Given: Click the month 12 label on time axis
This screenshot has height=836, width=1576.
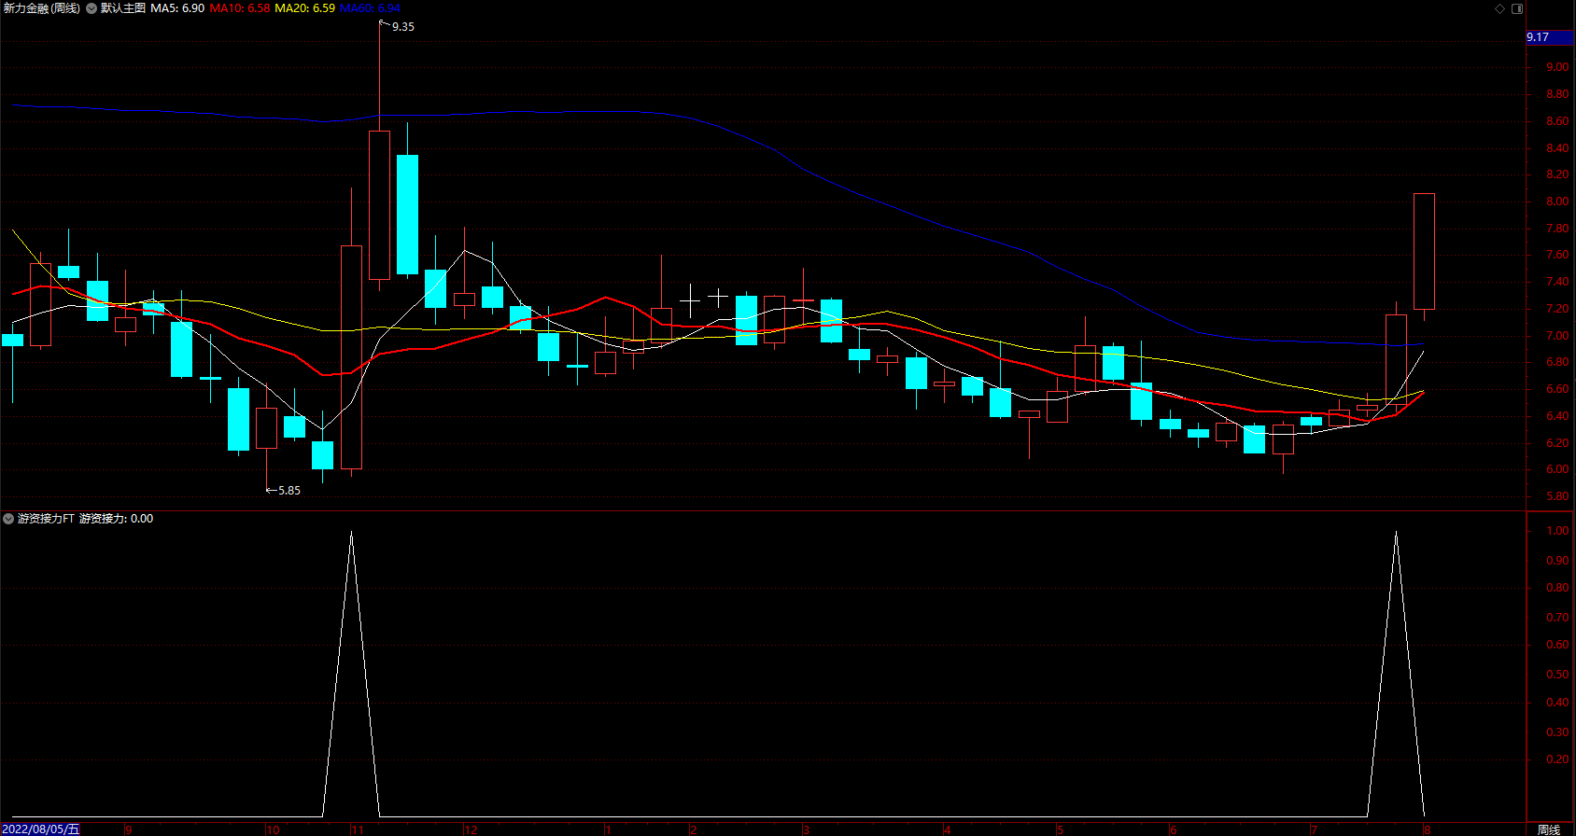Looking at the screenshot, I should [x=471, y=829].
